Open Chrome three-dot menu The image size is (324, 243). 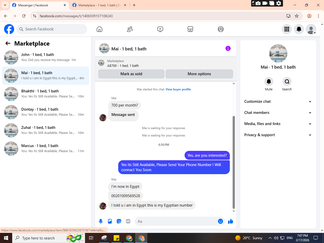coord(318,16)
